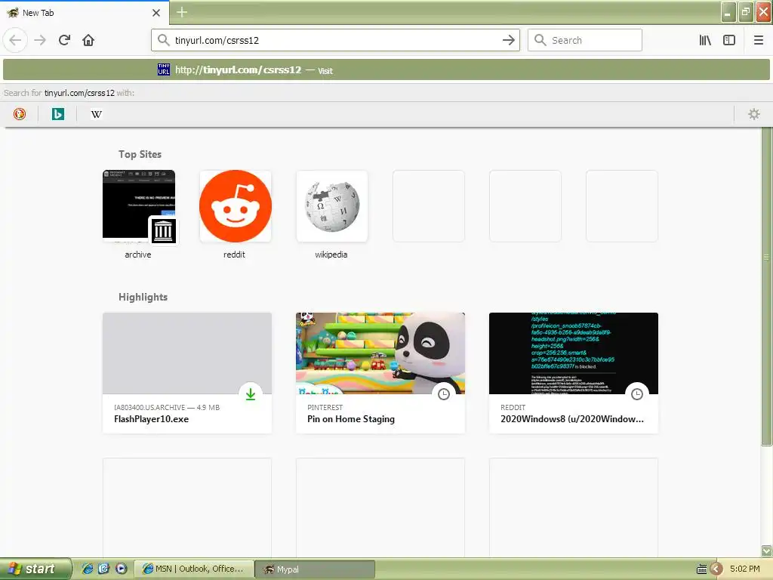Open the hamburger application menu

click(759, 40)
